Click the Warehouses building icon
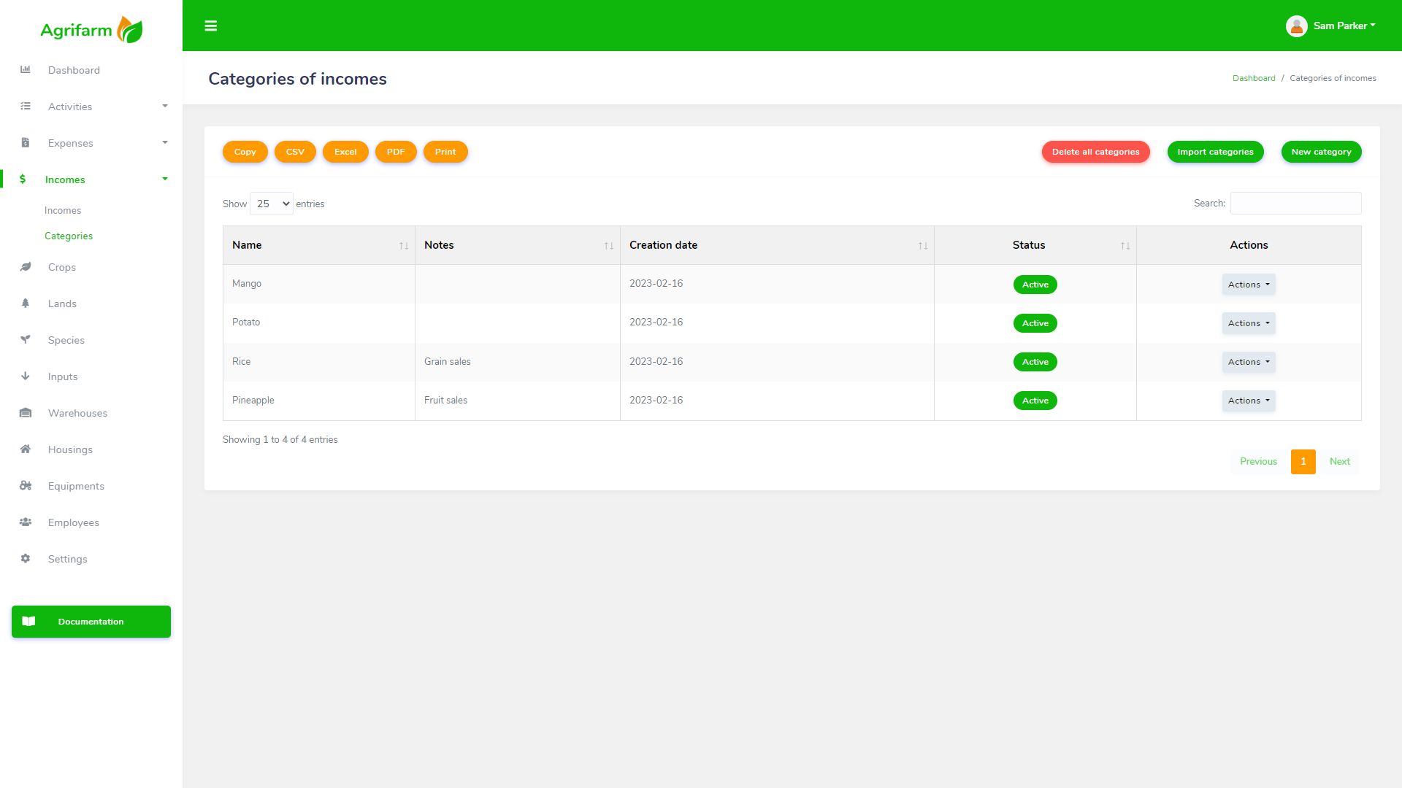This screenshot has height=788, width=1402. 26,413
